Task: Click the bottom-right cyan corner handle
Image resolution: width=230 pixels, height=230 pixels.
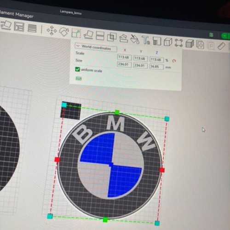Action: click(x=157, y=223)
